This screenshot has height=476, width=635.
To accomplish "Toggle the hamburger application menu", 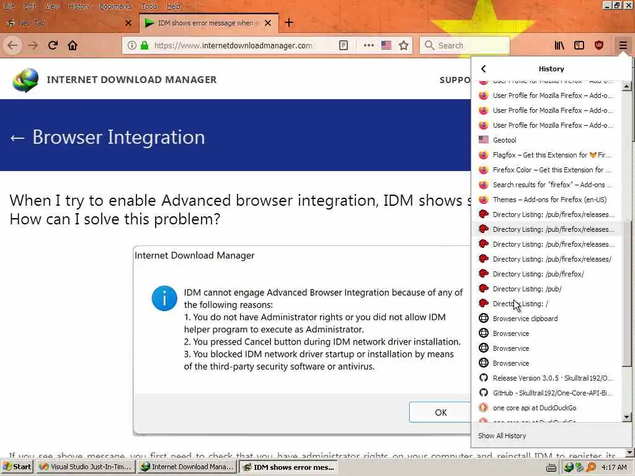I will click(623, 45).
